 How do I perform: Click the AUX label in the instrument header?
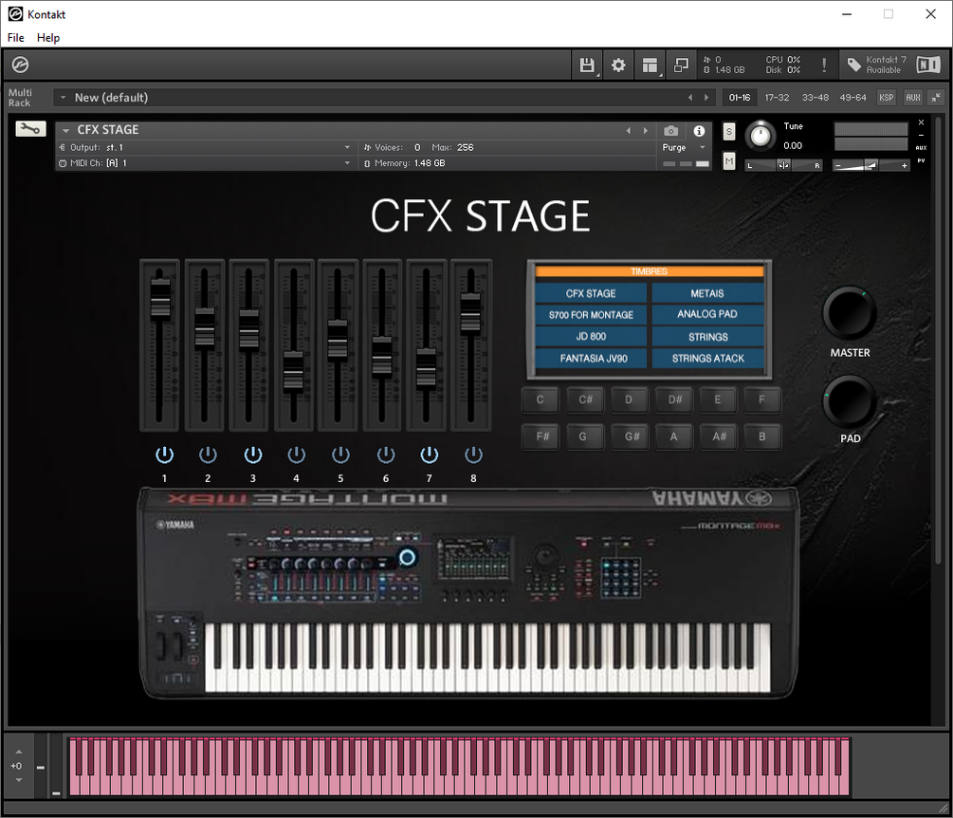[921, 148]
